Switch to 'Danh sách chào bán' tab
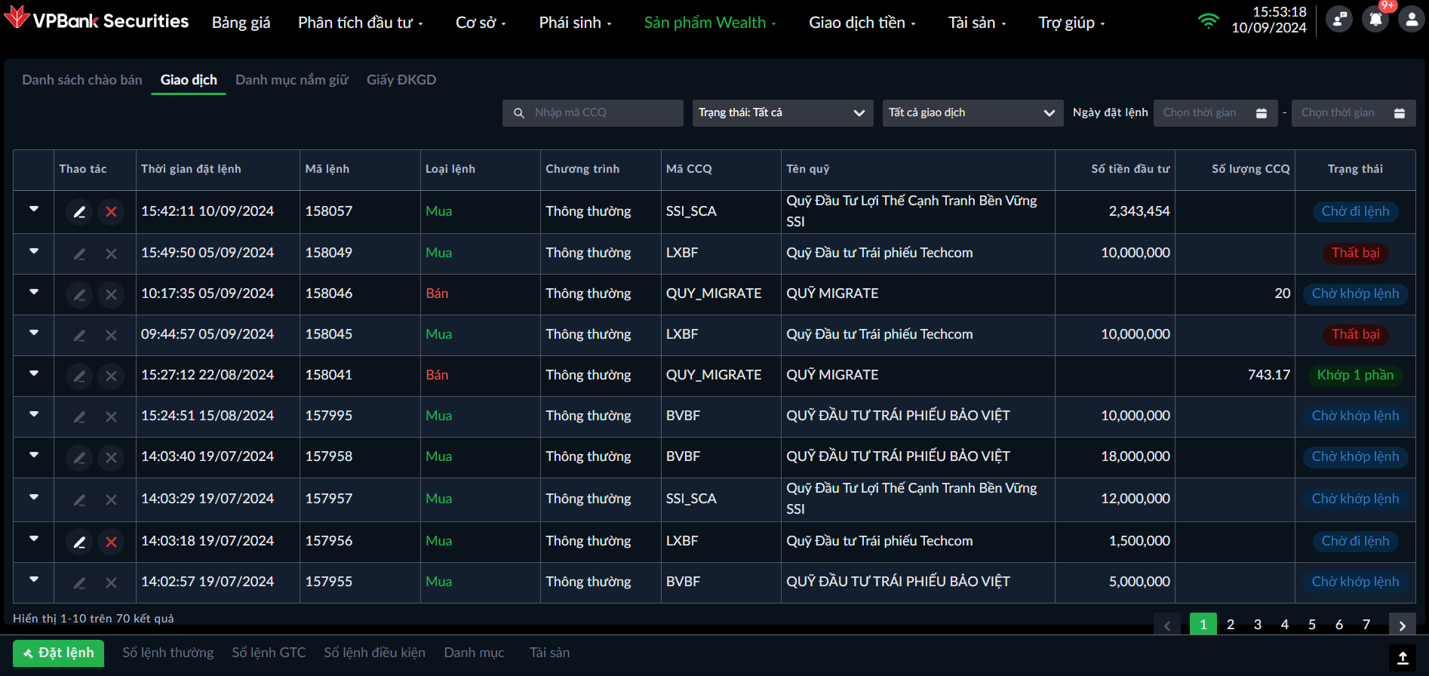The height and width of the screenshot is (676, 1429). [81, 80]
